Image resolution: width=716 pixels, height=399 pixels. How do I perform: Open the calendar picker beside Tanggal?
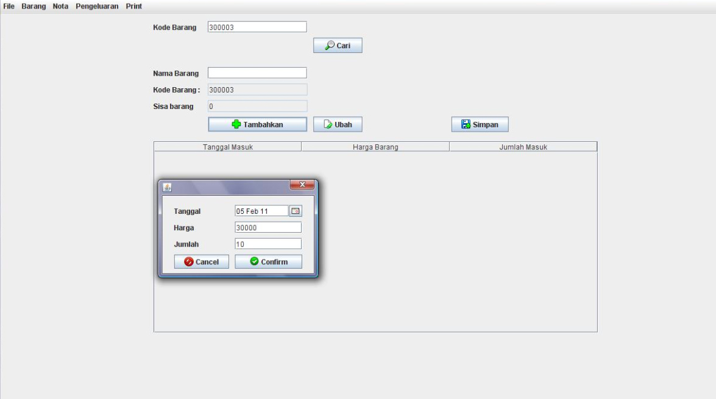296,211
